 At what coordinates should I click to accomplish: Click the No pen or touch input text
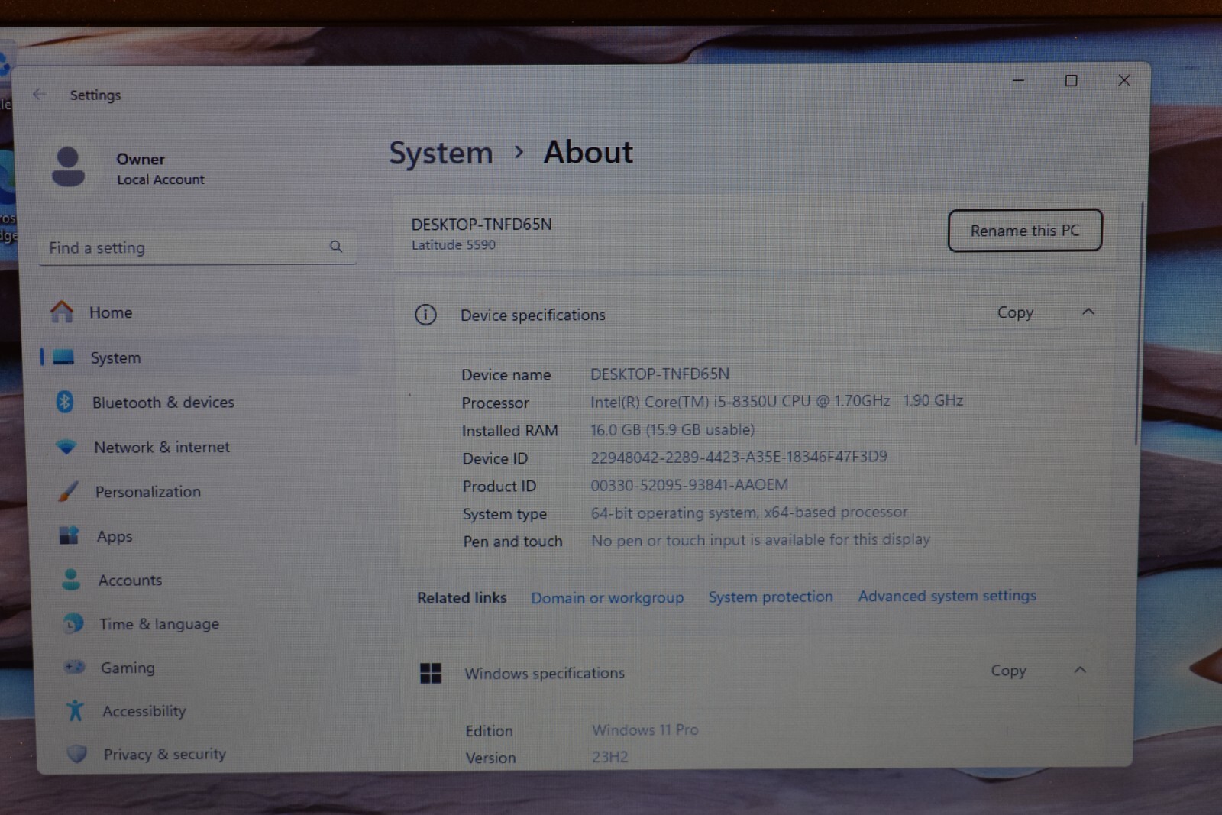coord(761,540)
